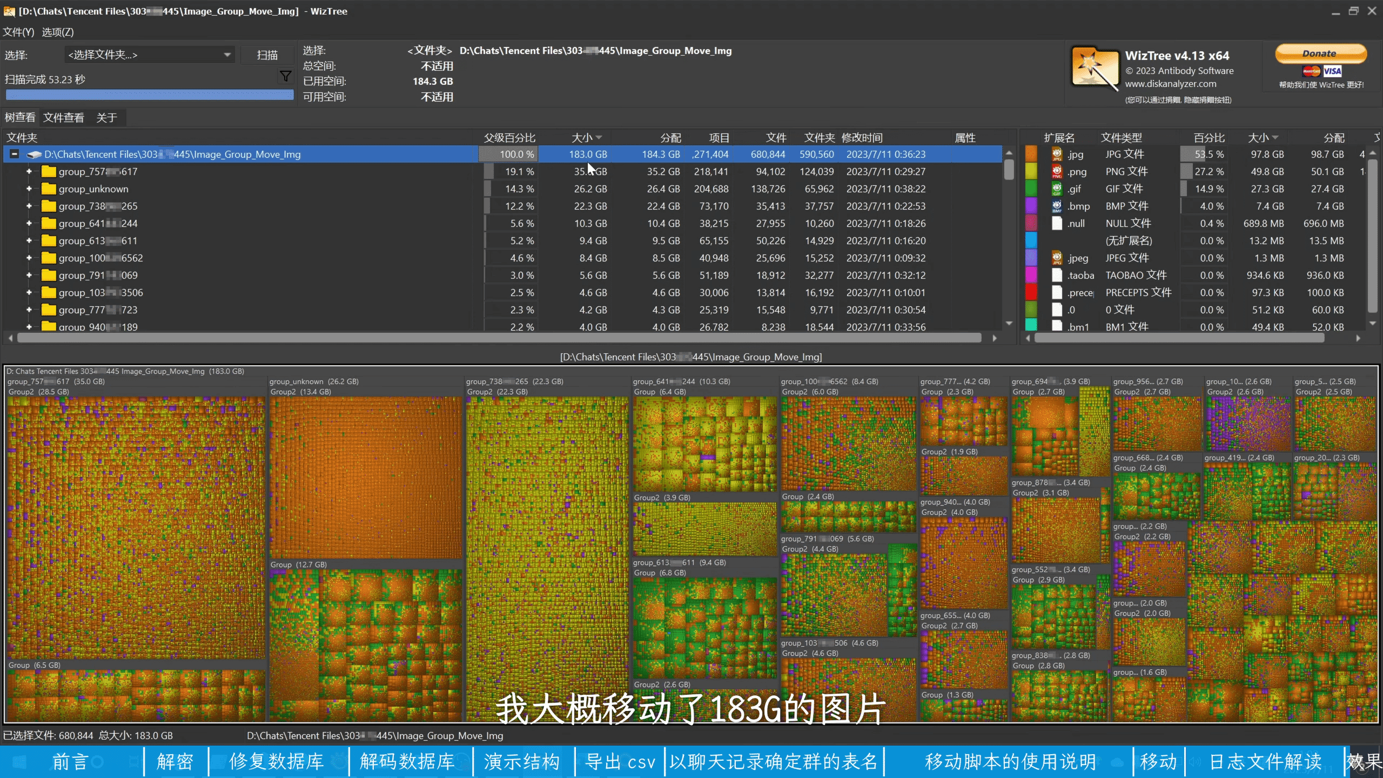1383x778 pixels.
Task: Switch to the 文件查看 tab
Action: 64,118
